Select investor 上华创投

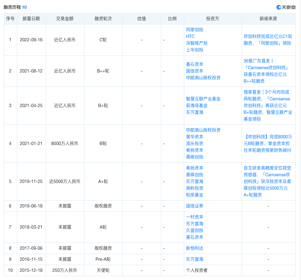click(194, 49)
